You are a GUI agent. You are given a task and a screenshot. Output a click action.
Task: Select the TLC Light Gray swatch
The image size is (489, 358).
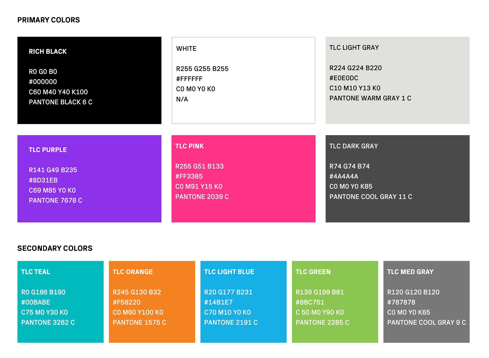click(398, 80)
